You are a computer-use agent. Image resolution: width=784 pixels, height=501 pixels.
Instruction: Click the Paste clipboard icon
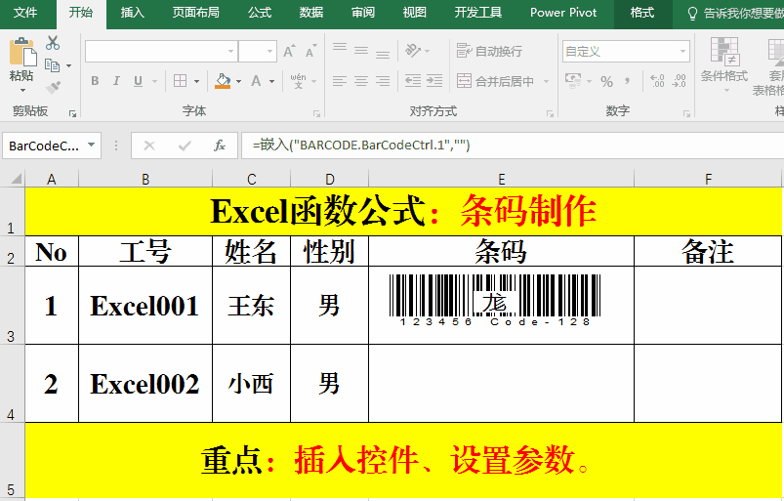click(22, 52)
